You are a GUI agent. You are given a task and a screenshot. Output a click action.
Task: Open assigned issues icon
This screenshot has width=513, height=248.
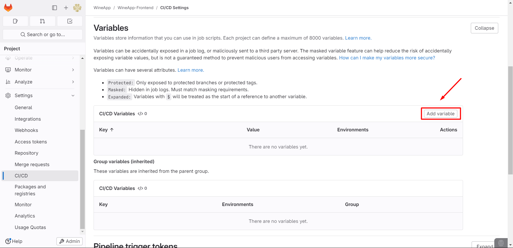16,21
